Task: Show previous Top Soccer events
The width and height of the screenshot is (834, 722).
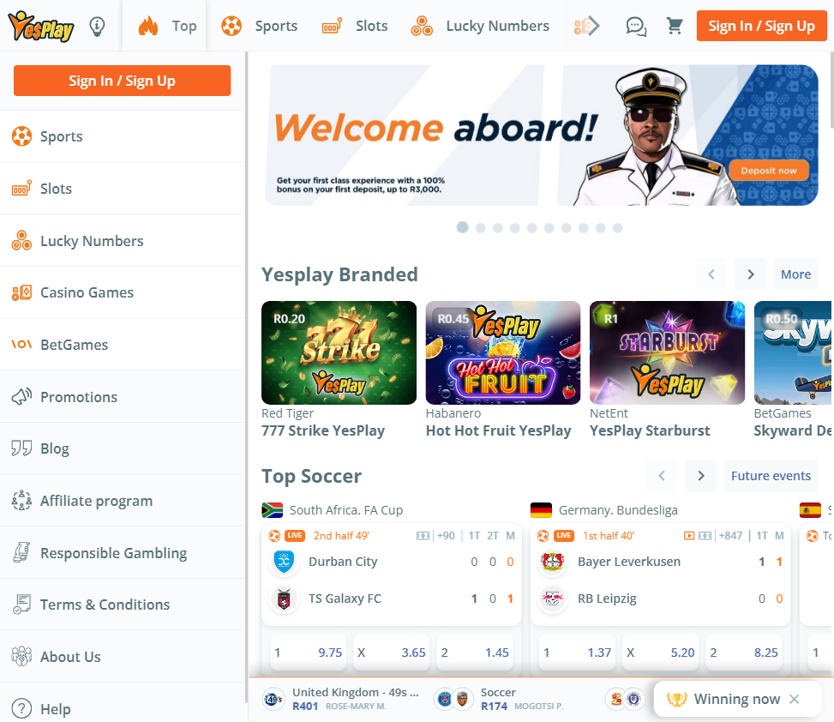Action: [662, 475]
